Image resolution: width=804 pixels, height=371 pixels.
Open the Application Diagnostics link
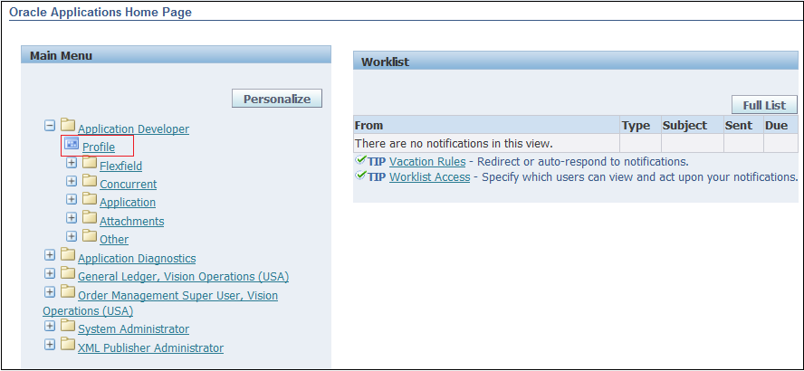[137, 258]
